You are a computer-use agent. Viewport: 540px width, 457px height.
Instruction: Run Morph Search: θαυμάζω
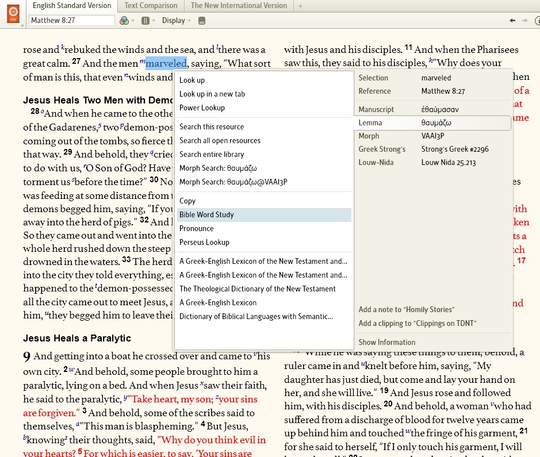coord(263,168)
